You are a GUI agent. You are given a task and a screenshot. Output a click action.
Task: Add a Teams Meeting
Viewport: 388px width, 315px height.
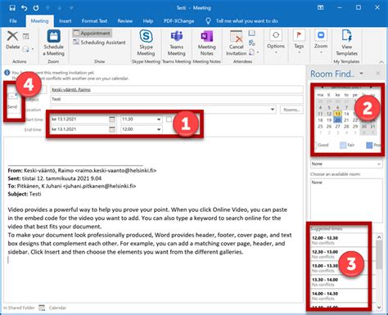coord(177,43)
